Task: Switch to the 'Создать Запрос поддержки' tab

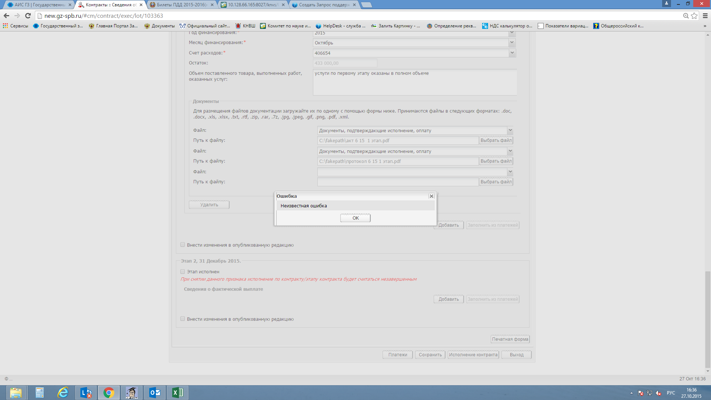Action: (x=323, y=5)
